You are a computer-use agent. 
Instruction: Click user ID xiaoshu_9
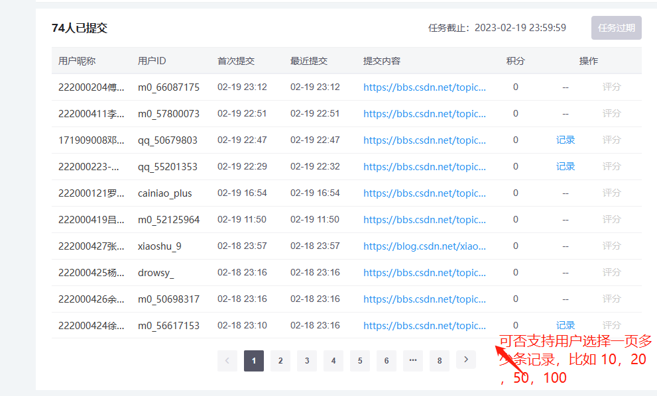(x=160, y=246)
